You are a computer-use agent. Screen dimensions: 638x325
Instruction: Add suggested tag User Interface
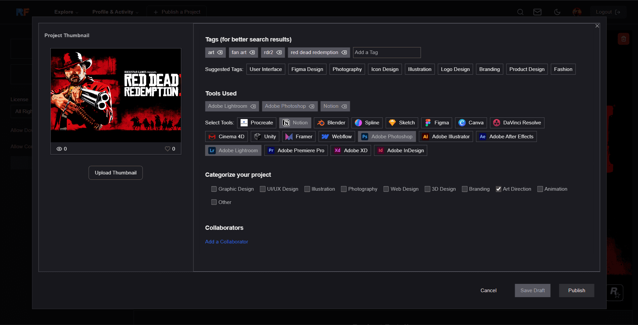click(x=266, y=69)
